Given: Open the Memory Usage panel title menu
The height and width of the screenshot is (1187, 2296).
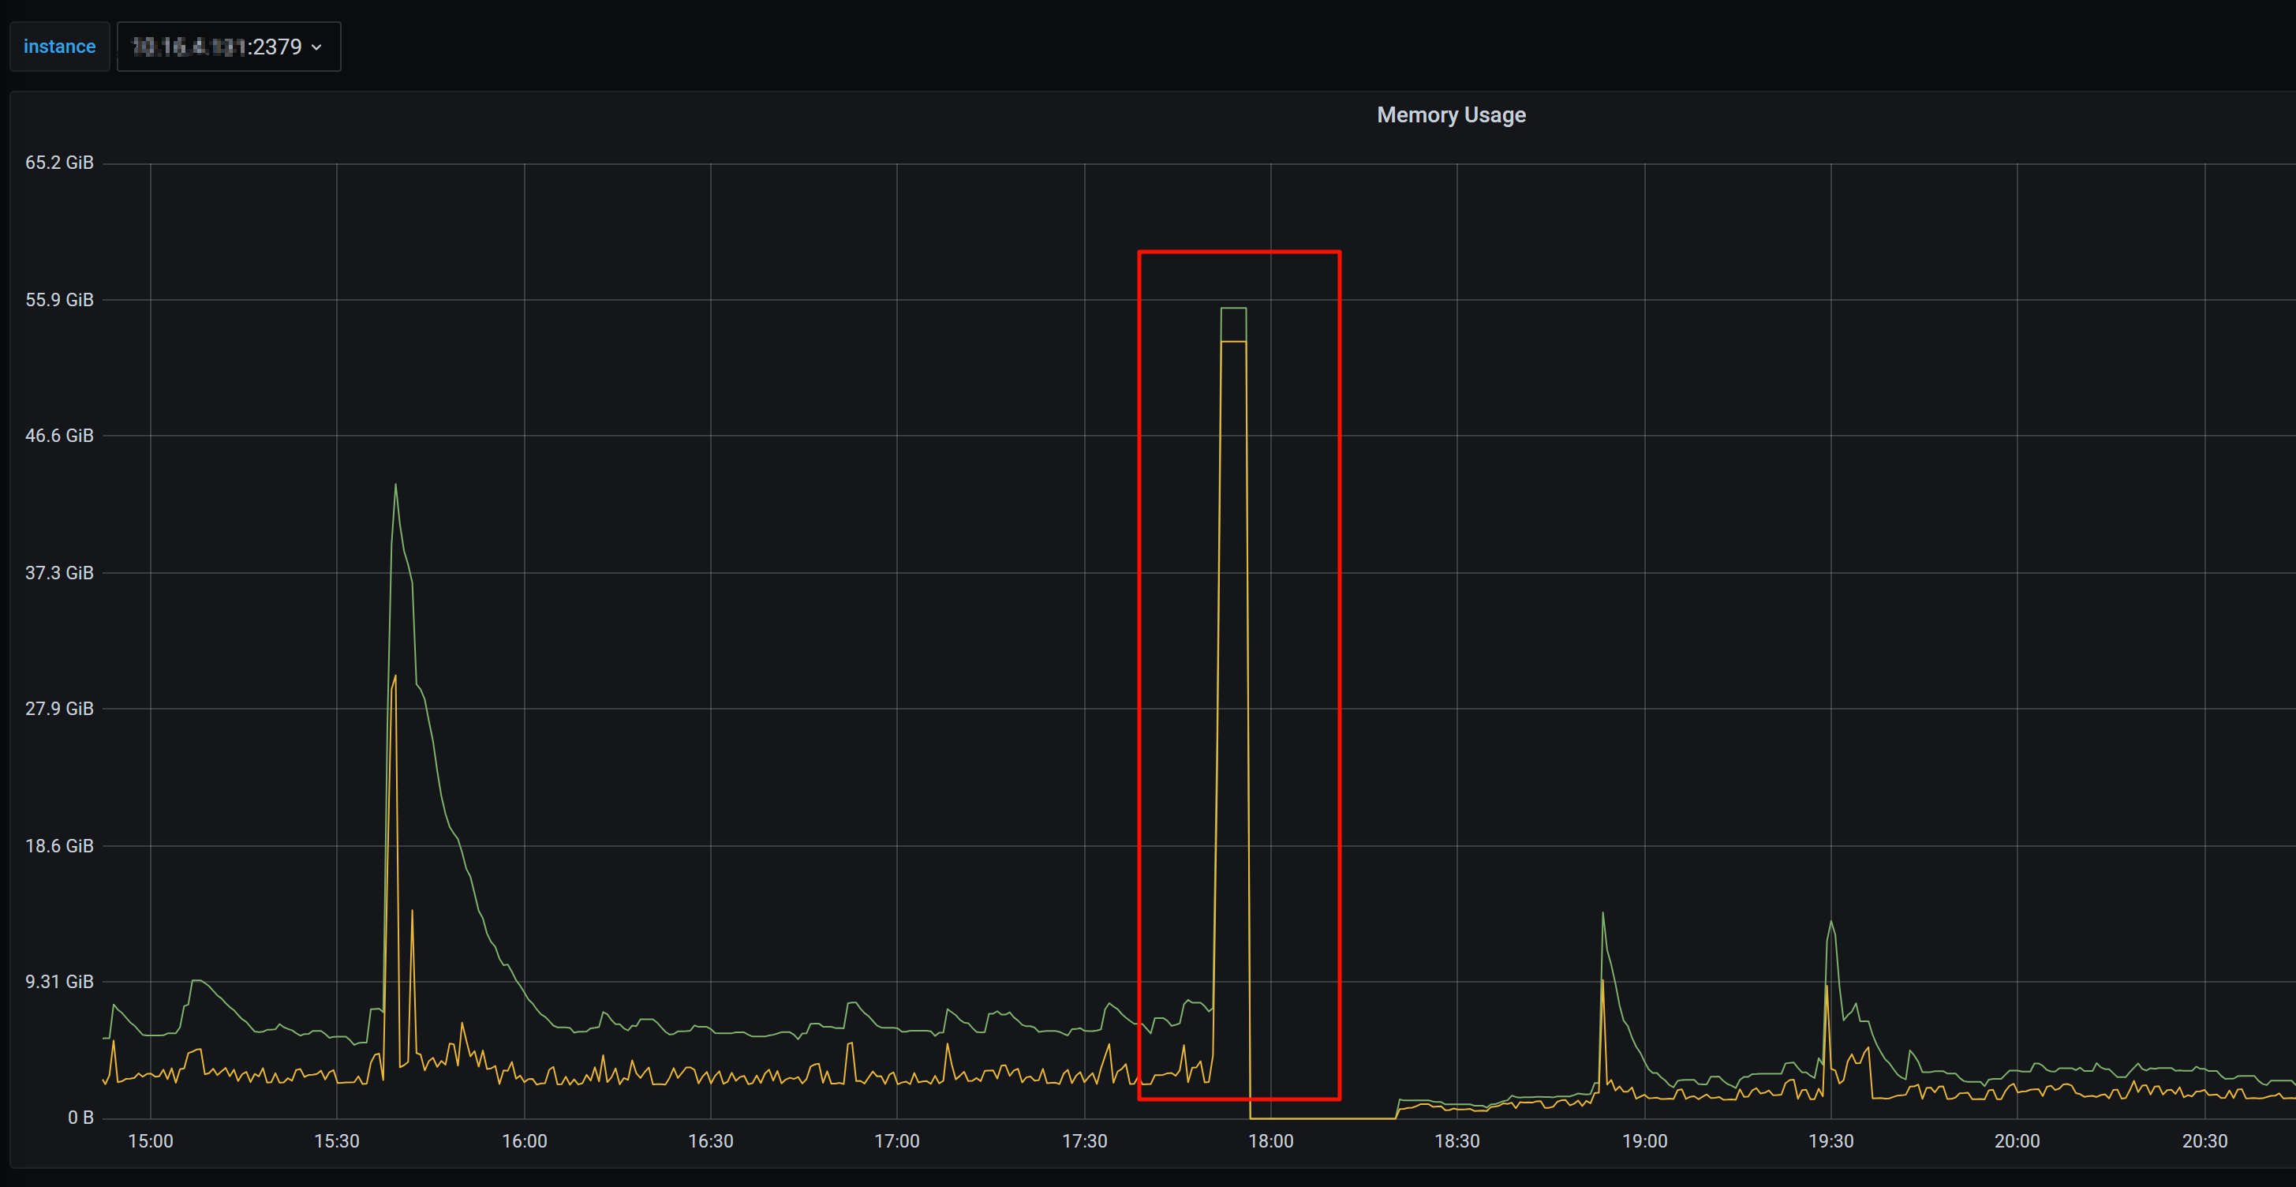Looking at the screenshot, I should pyautogui.click(x=1450, y=115).
